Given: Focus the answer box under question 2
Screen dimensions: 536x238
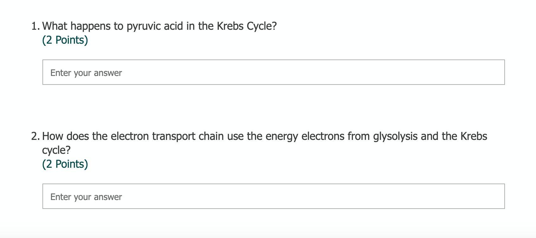Looking at the screenshot, I should (x=273, y=196).
